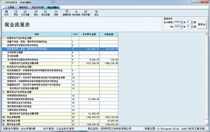Open the 凭证打印设置 tab

(x=38, y=7)
